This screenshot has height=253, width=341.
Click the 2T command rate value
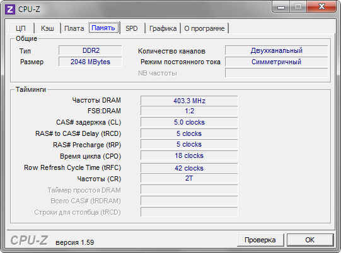click(189, 178)
